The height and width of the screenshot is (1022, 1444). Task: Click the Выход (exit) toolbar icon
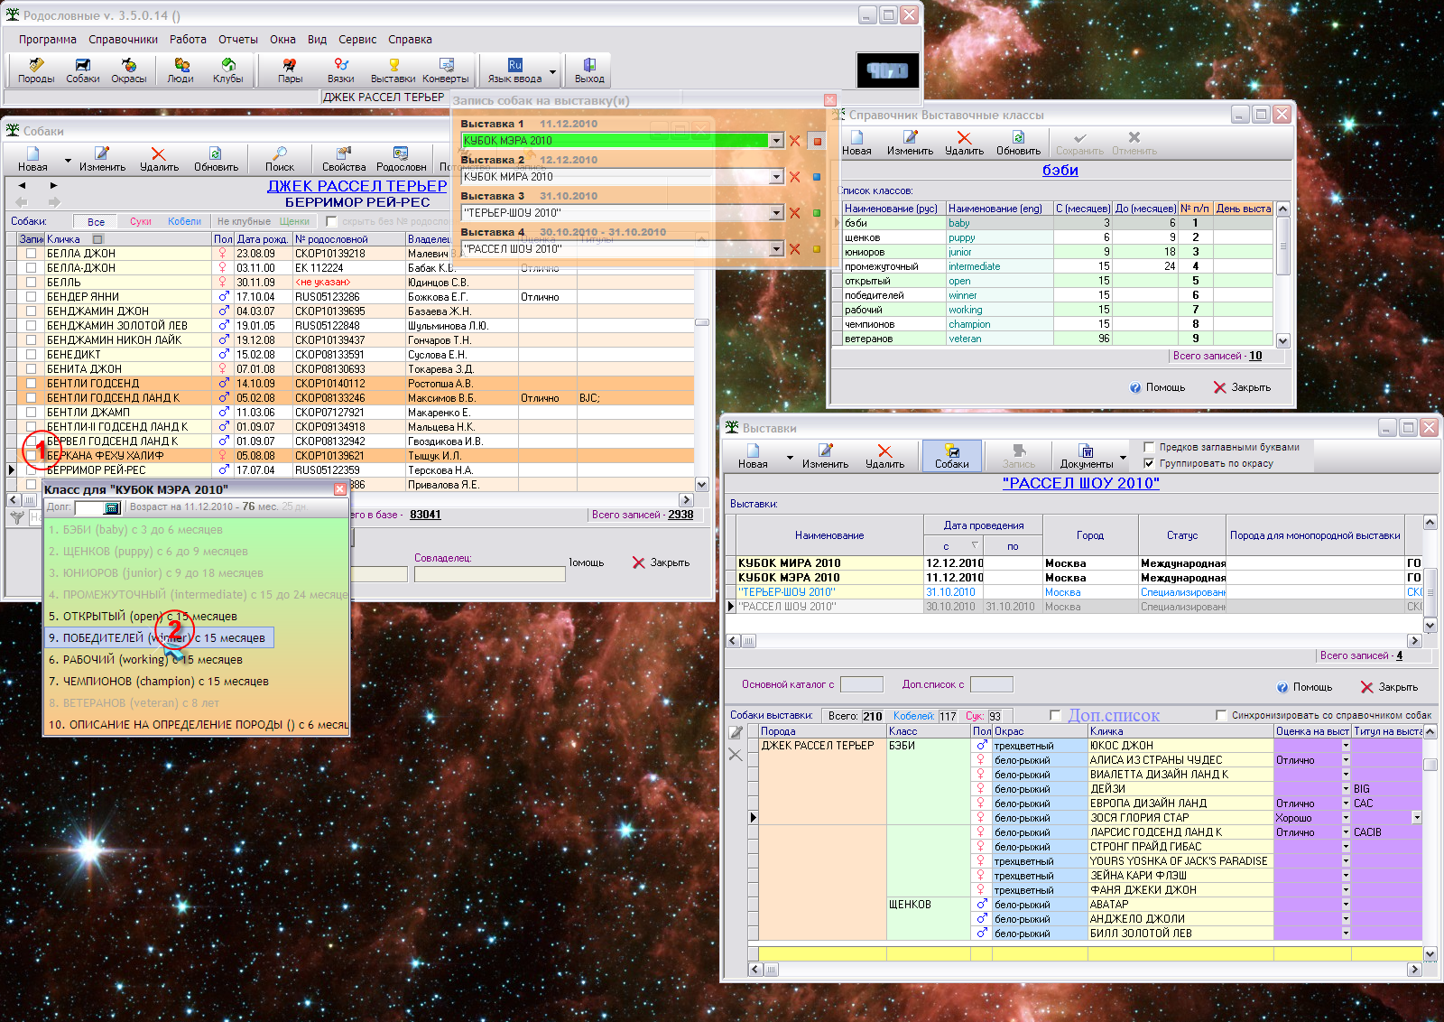[589, 70]
